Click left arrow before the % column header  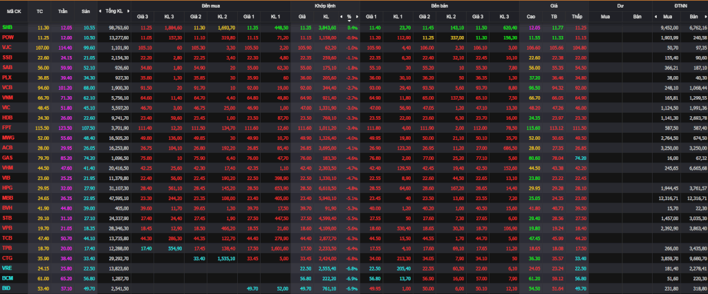point(342,17)
